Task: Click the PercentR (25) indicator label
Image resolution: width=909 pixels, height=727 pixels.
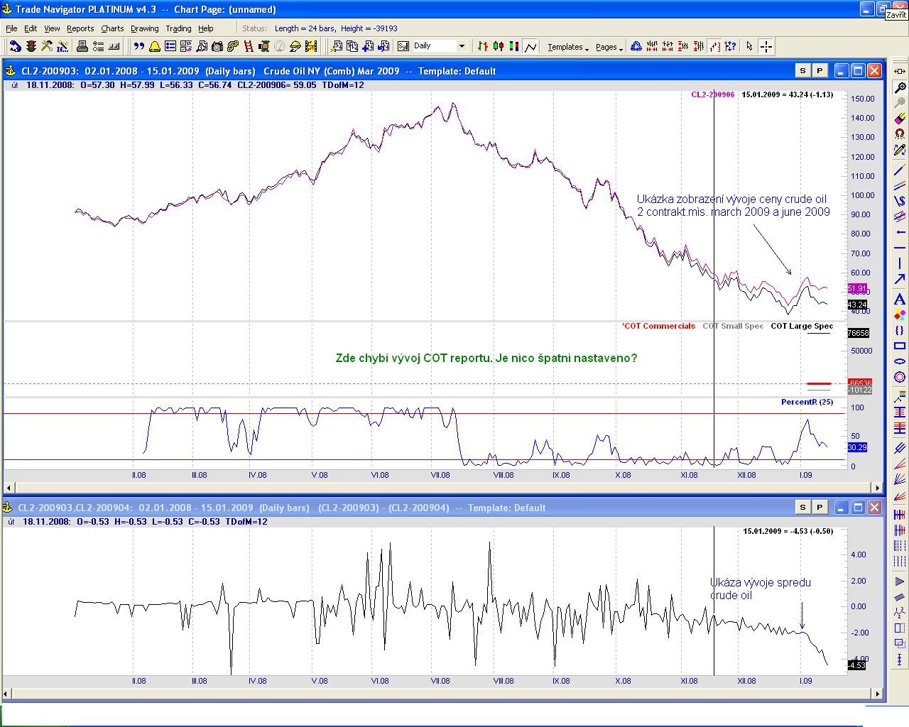Action: coord(807,402)
